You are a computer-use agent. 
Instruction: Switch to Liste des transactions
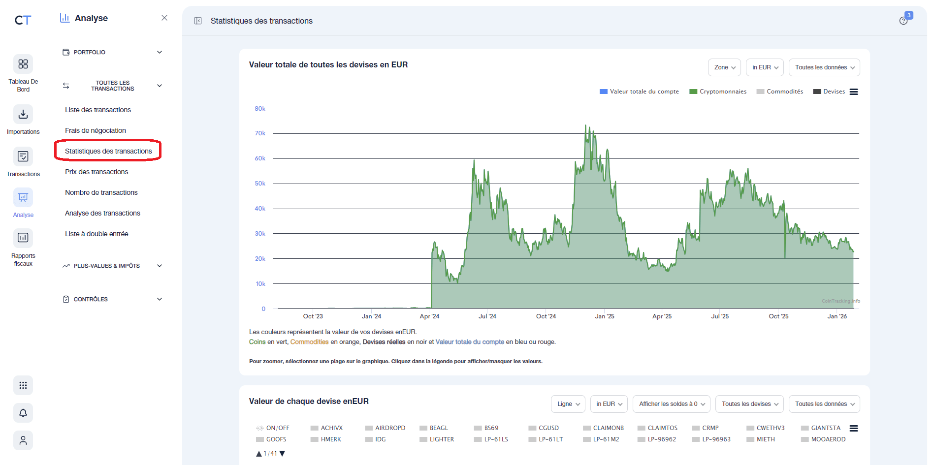[x=98, y=109]
